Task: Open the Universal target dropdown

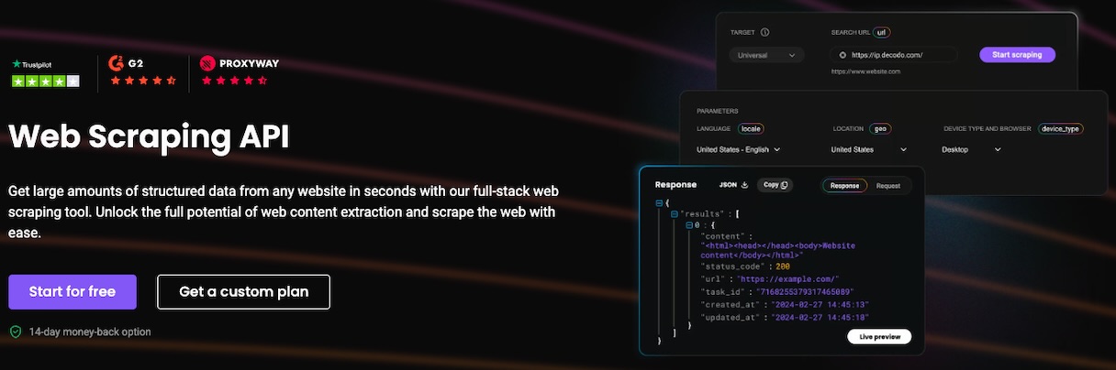Action: click(x=767, y=55)
